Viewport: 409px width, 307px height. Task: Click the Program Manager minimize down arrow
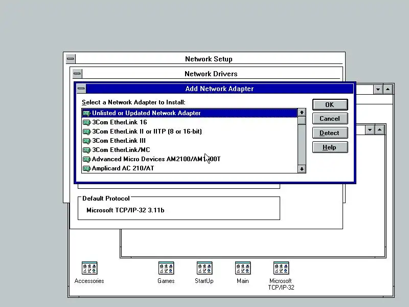point(378,90)
